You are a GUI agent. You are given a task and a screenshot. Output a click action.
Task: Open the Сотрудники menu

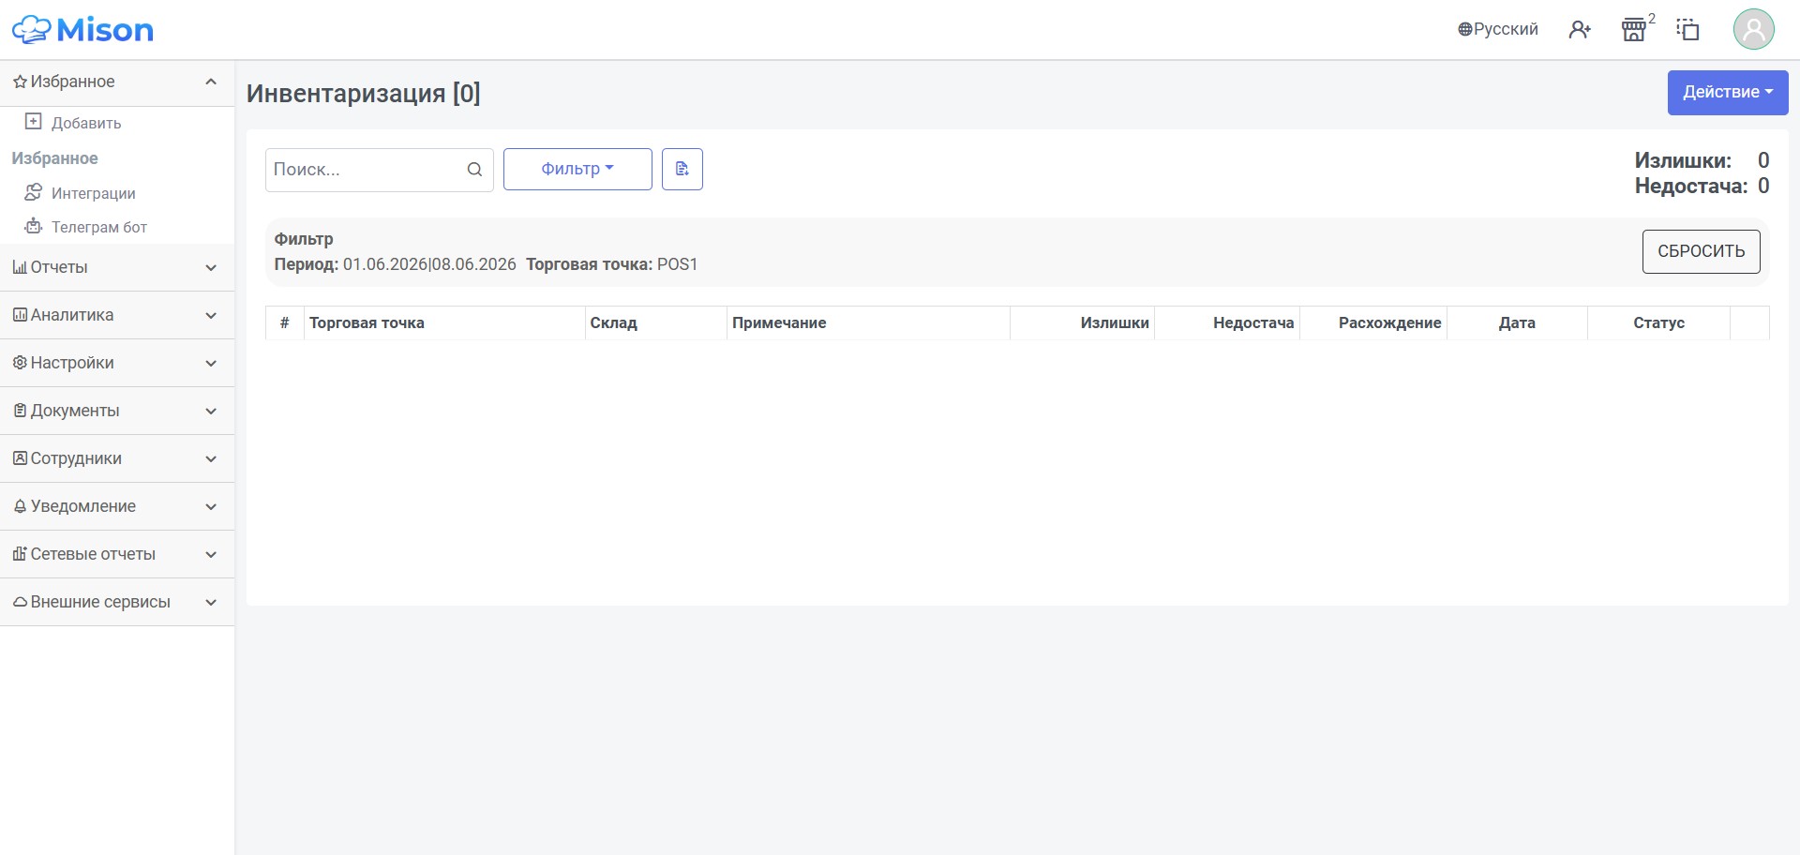pyautogui.click(x=117, y=458)
